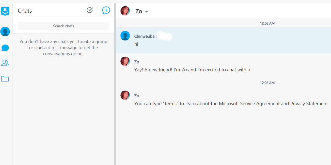Select the Microsoft Service Agreement message
Image resolution: width=331 pixels, height=165 pixels.
click(x=231, y=104)
